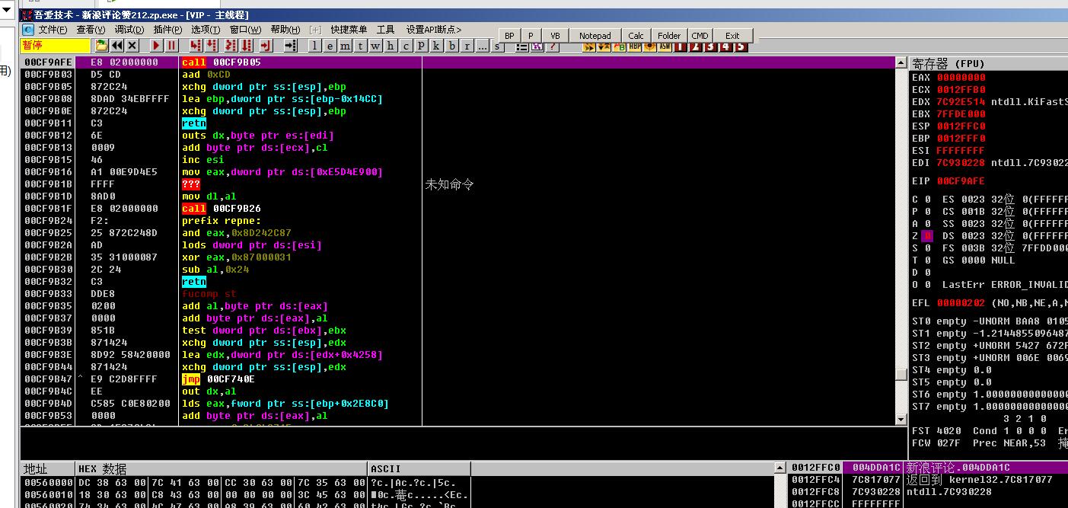Close the debuggee with the X toolbar icon
The height and width of the screenshot is (508, 1068).
pos(130,46)
